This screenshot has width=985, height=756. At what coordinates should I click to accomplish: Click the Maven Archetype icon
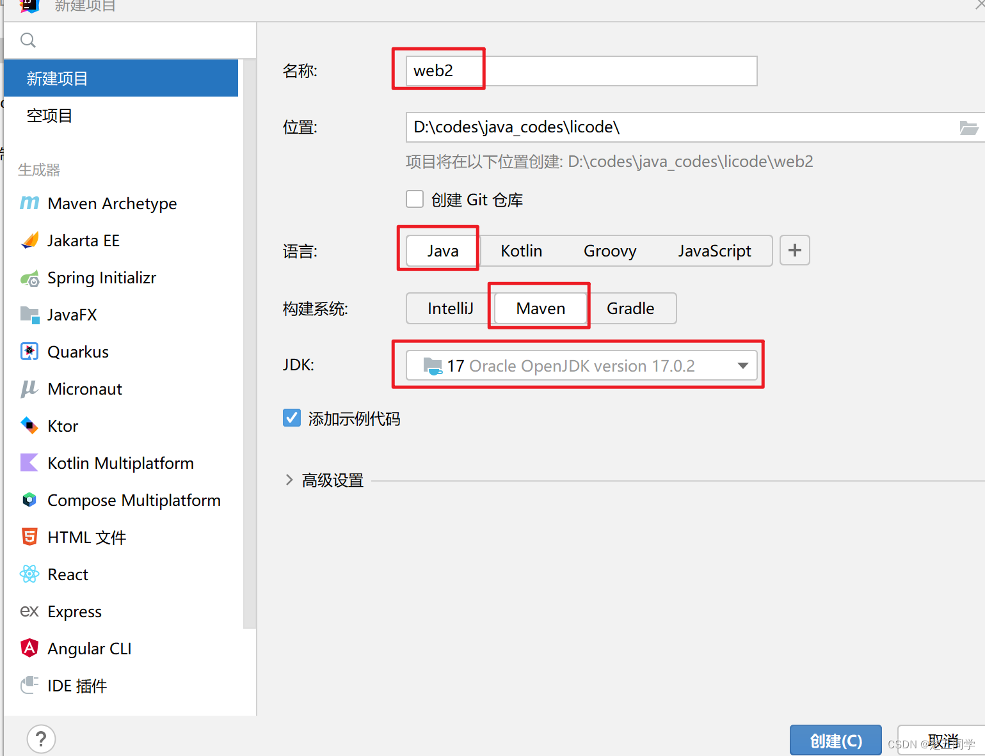coord(29,203)
